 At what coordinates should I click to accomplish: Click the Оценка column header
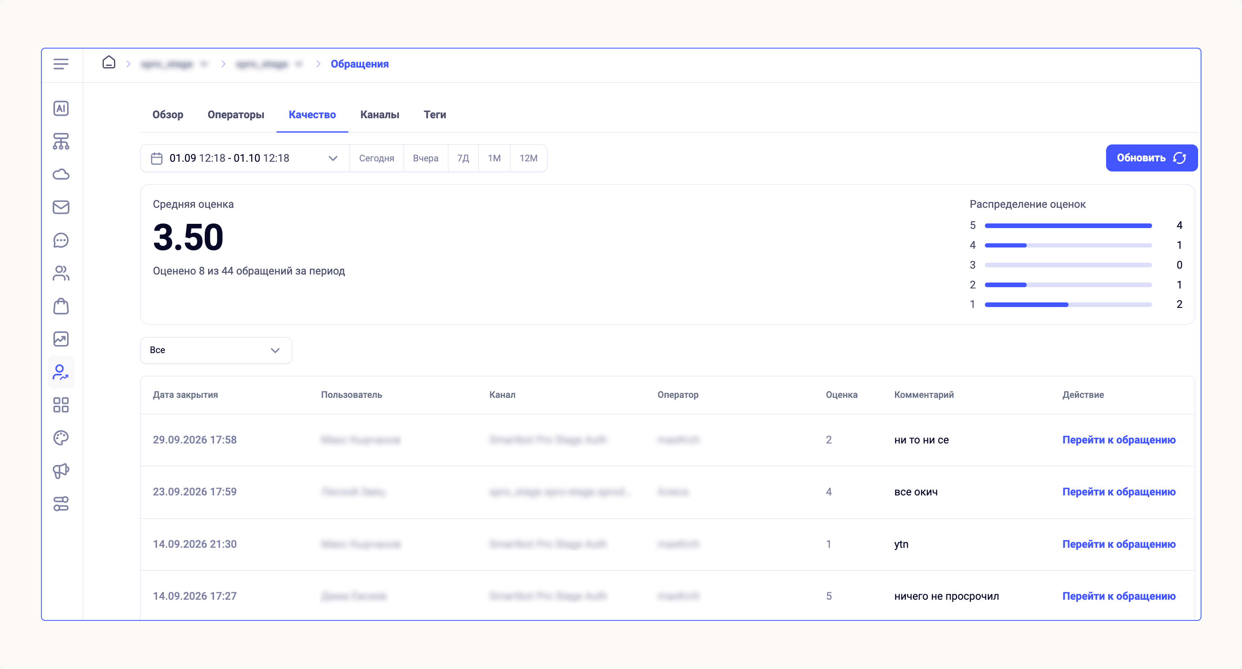[841, 395]
